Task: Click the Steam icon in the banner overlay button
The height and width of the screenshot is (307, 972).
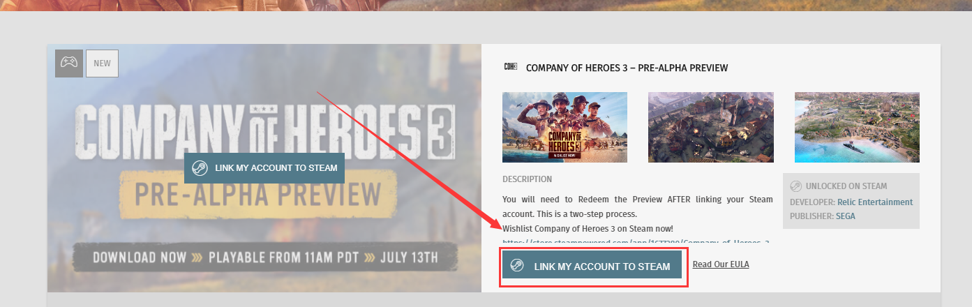Action: coord(200,167)
